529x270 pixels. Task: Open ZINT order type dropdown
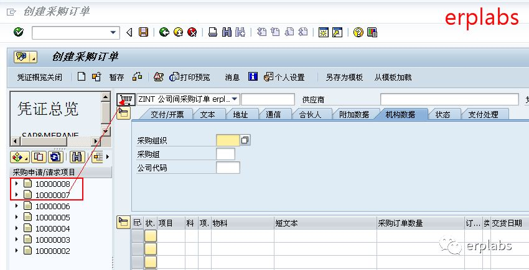point(235,99)
